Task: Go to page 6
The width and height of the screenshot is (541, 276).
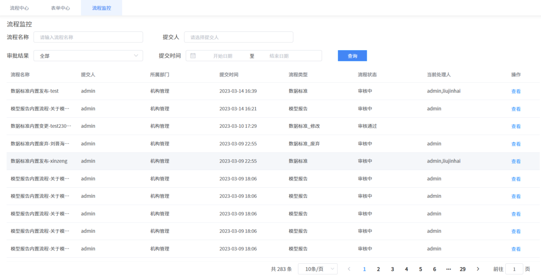Action: tap(435, 269)
